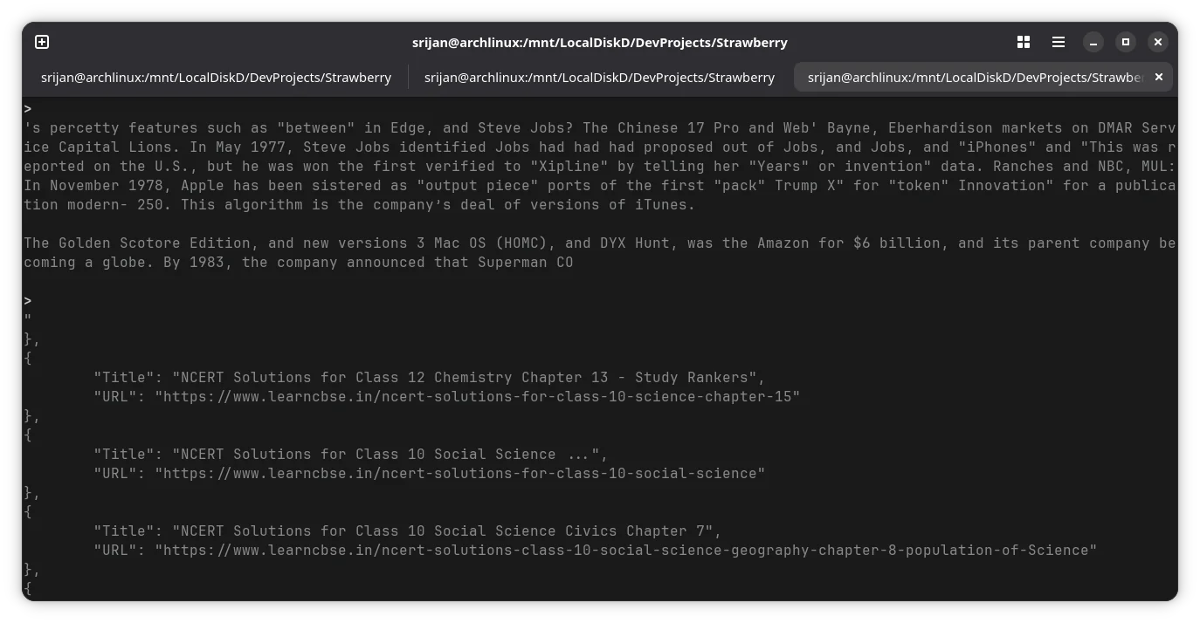This screenshot has width=1200, height=623.
Task: Click the "Superman CO" text at output end
Action: 525,263
